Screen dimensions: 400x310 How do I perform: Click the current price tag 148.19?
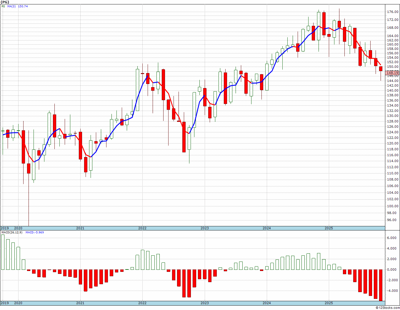393,73
